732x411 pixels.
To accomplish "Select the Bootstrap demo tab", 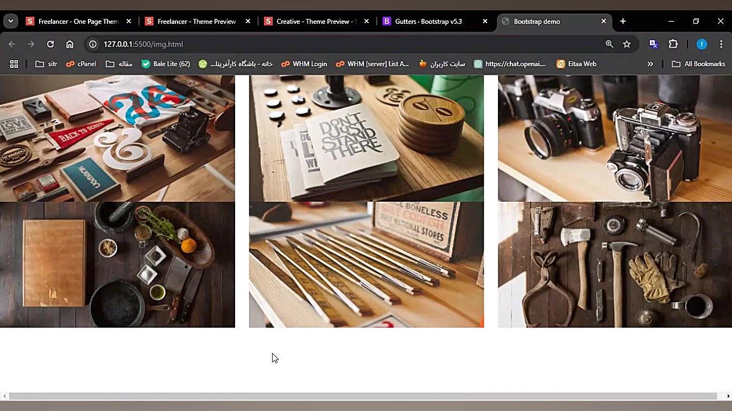I will 554,21.
